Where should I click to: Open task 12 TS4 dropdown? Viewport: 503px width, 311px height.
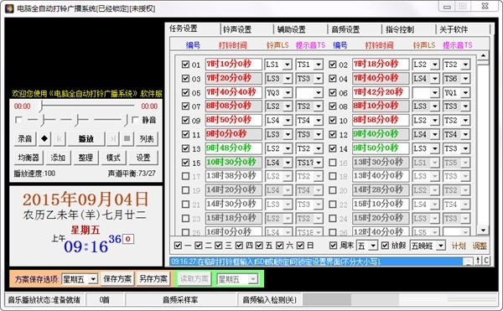point(465,134)
